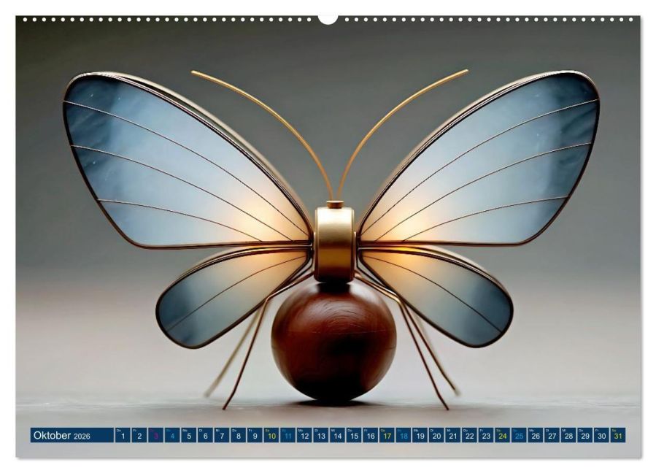The image size is (656, 473).
Task: Click day 20 in the date row
Action: [x=437, y=435]
